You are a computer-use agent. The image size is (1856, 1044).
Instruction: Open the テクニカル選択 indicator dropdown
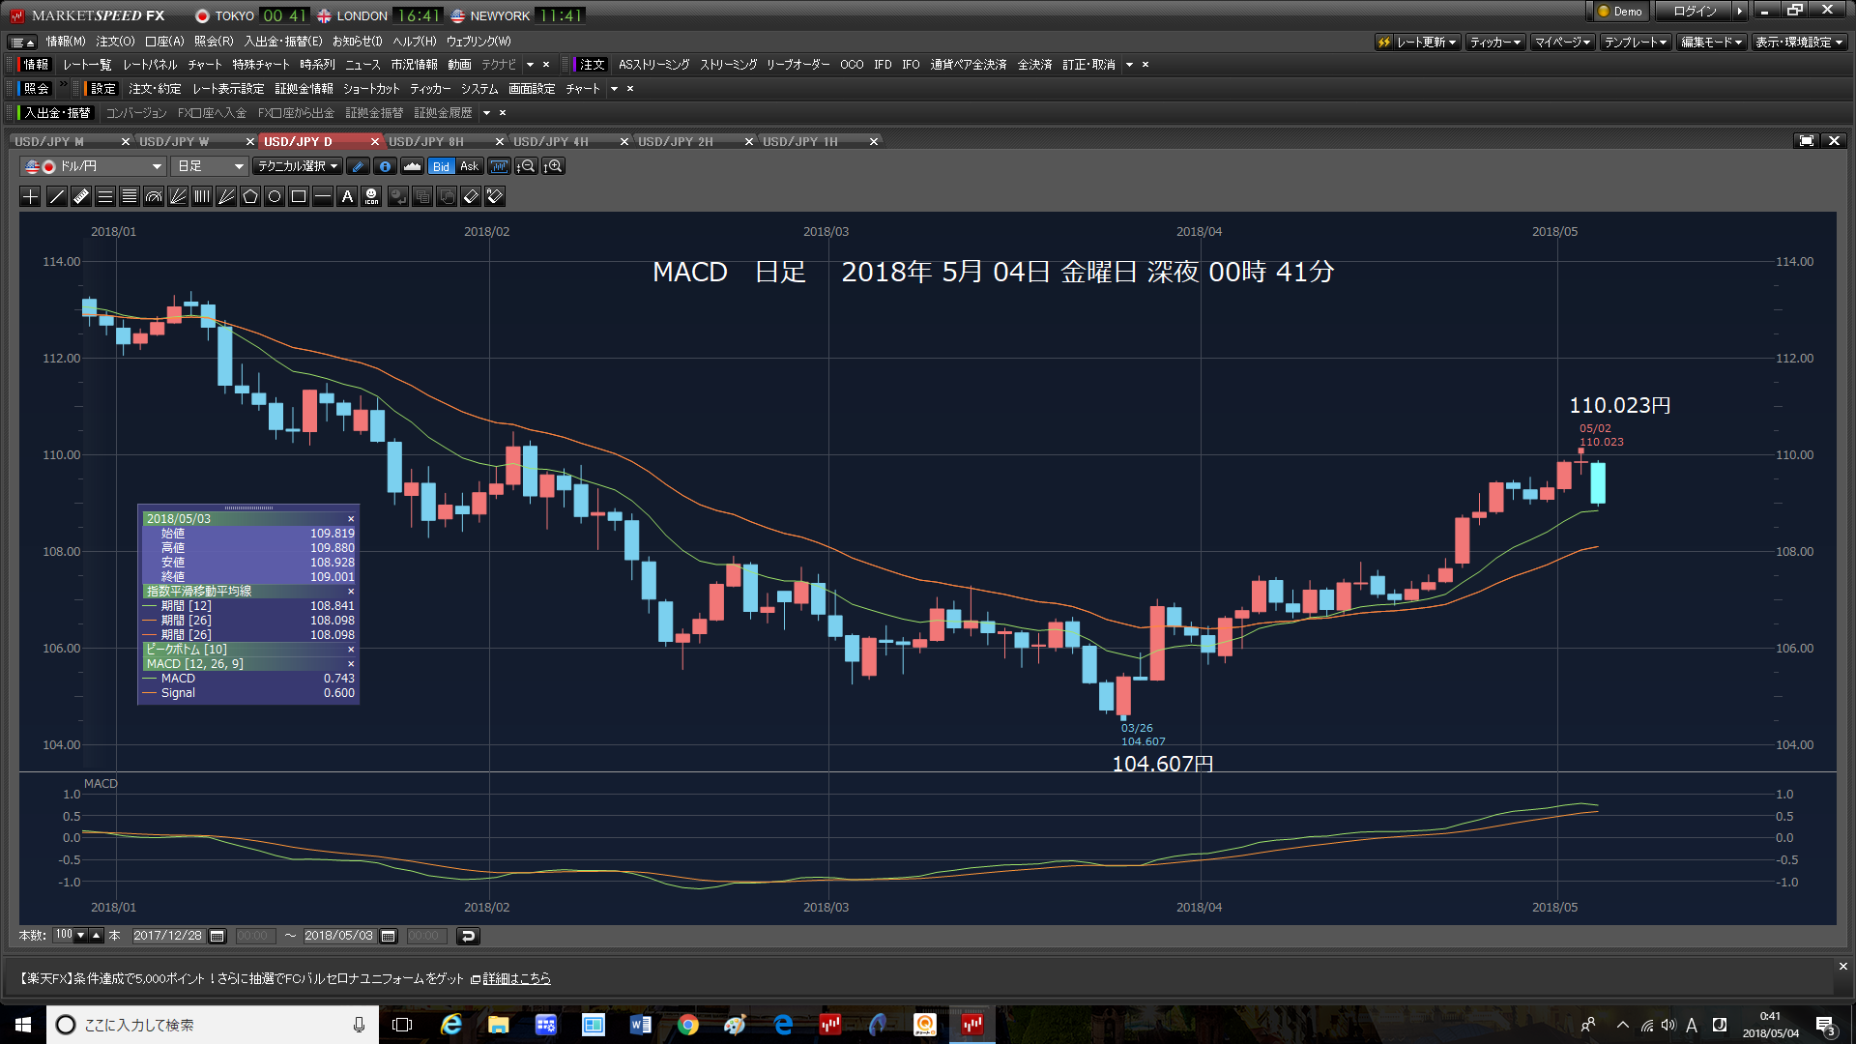pos(298,166)
